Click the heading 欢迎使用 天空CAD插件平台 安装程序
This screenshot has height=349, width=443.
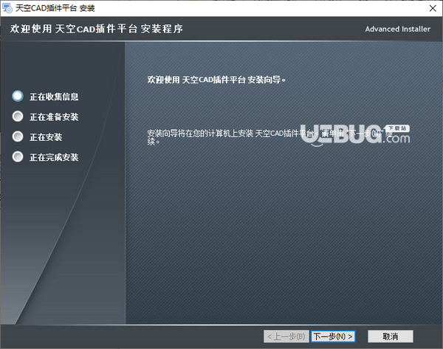[96, 29]
